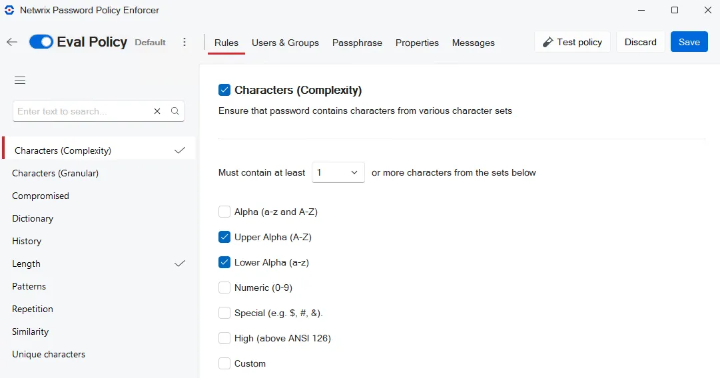Uncheck the Characters (Complexity) rule checkbox
This screenshot has height=378, width=720.
click(224, 90)
